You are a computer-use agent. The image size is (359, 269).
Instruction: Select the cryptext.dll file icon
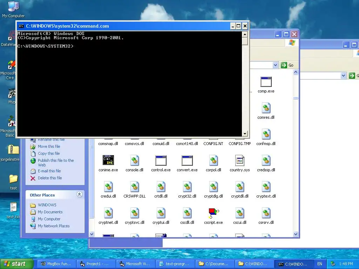[266, 187]
